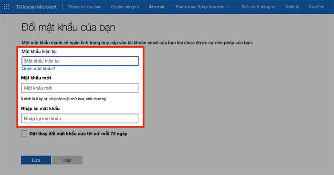Switch to the Thiết bị tab
This screenshot has width=334, height=175.
pos(292,7)
